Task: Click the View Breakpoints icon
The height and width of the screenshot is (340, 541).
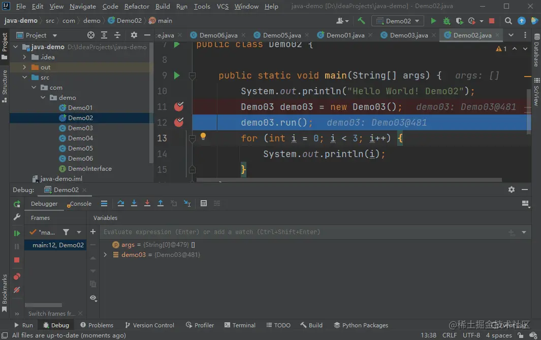Action: coord(17,277)
